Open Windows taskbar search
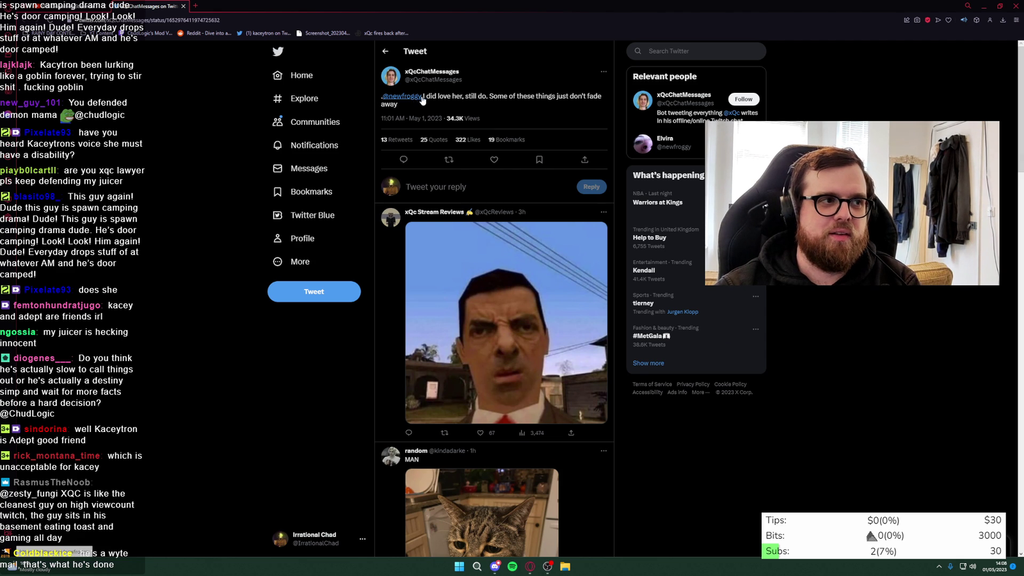1024x576 pixels. click(x=477, y=566)
